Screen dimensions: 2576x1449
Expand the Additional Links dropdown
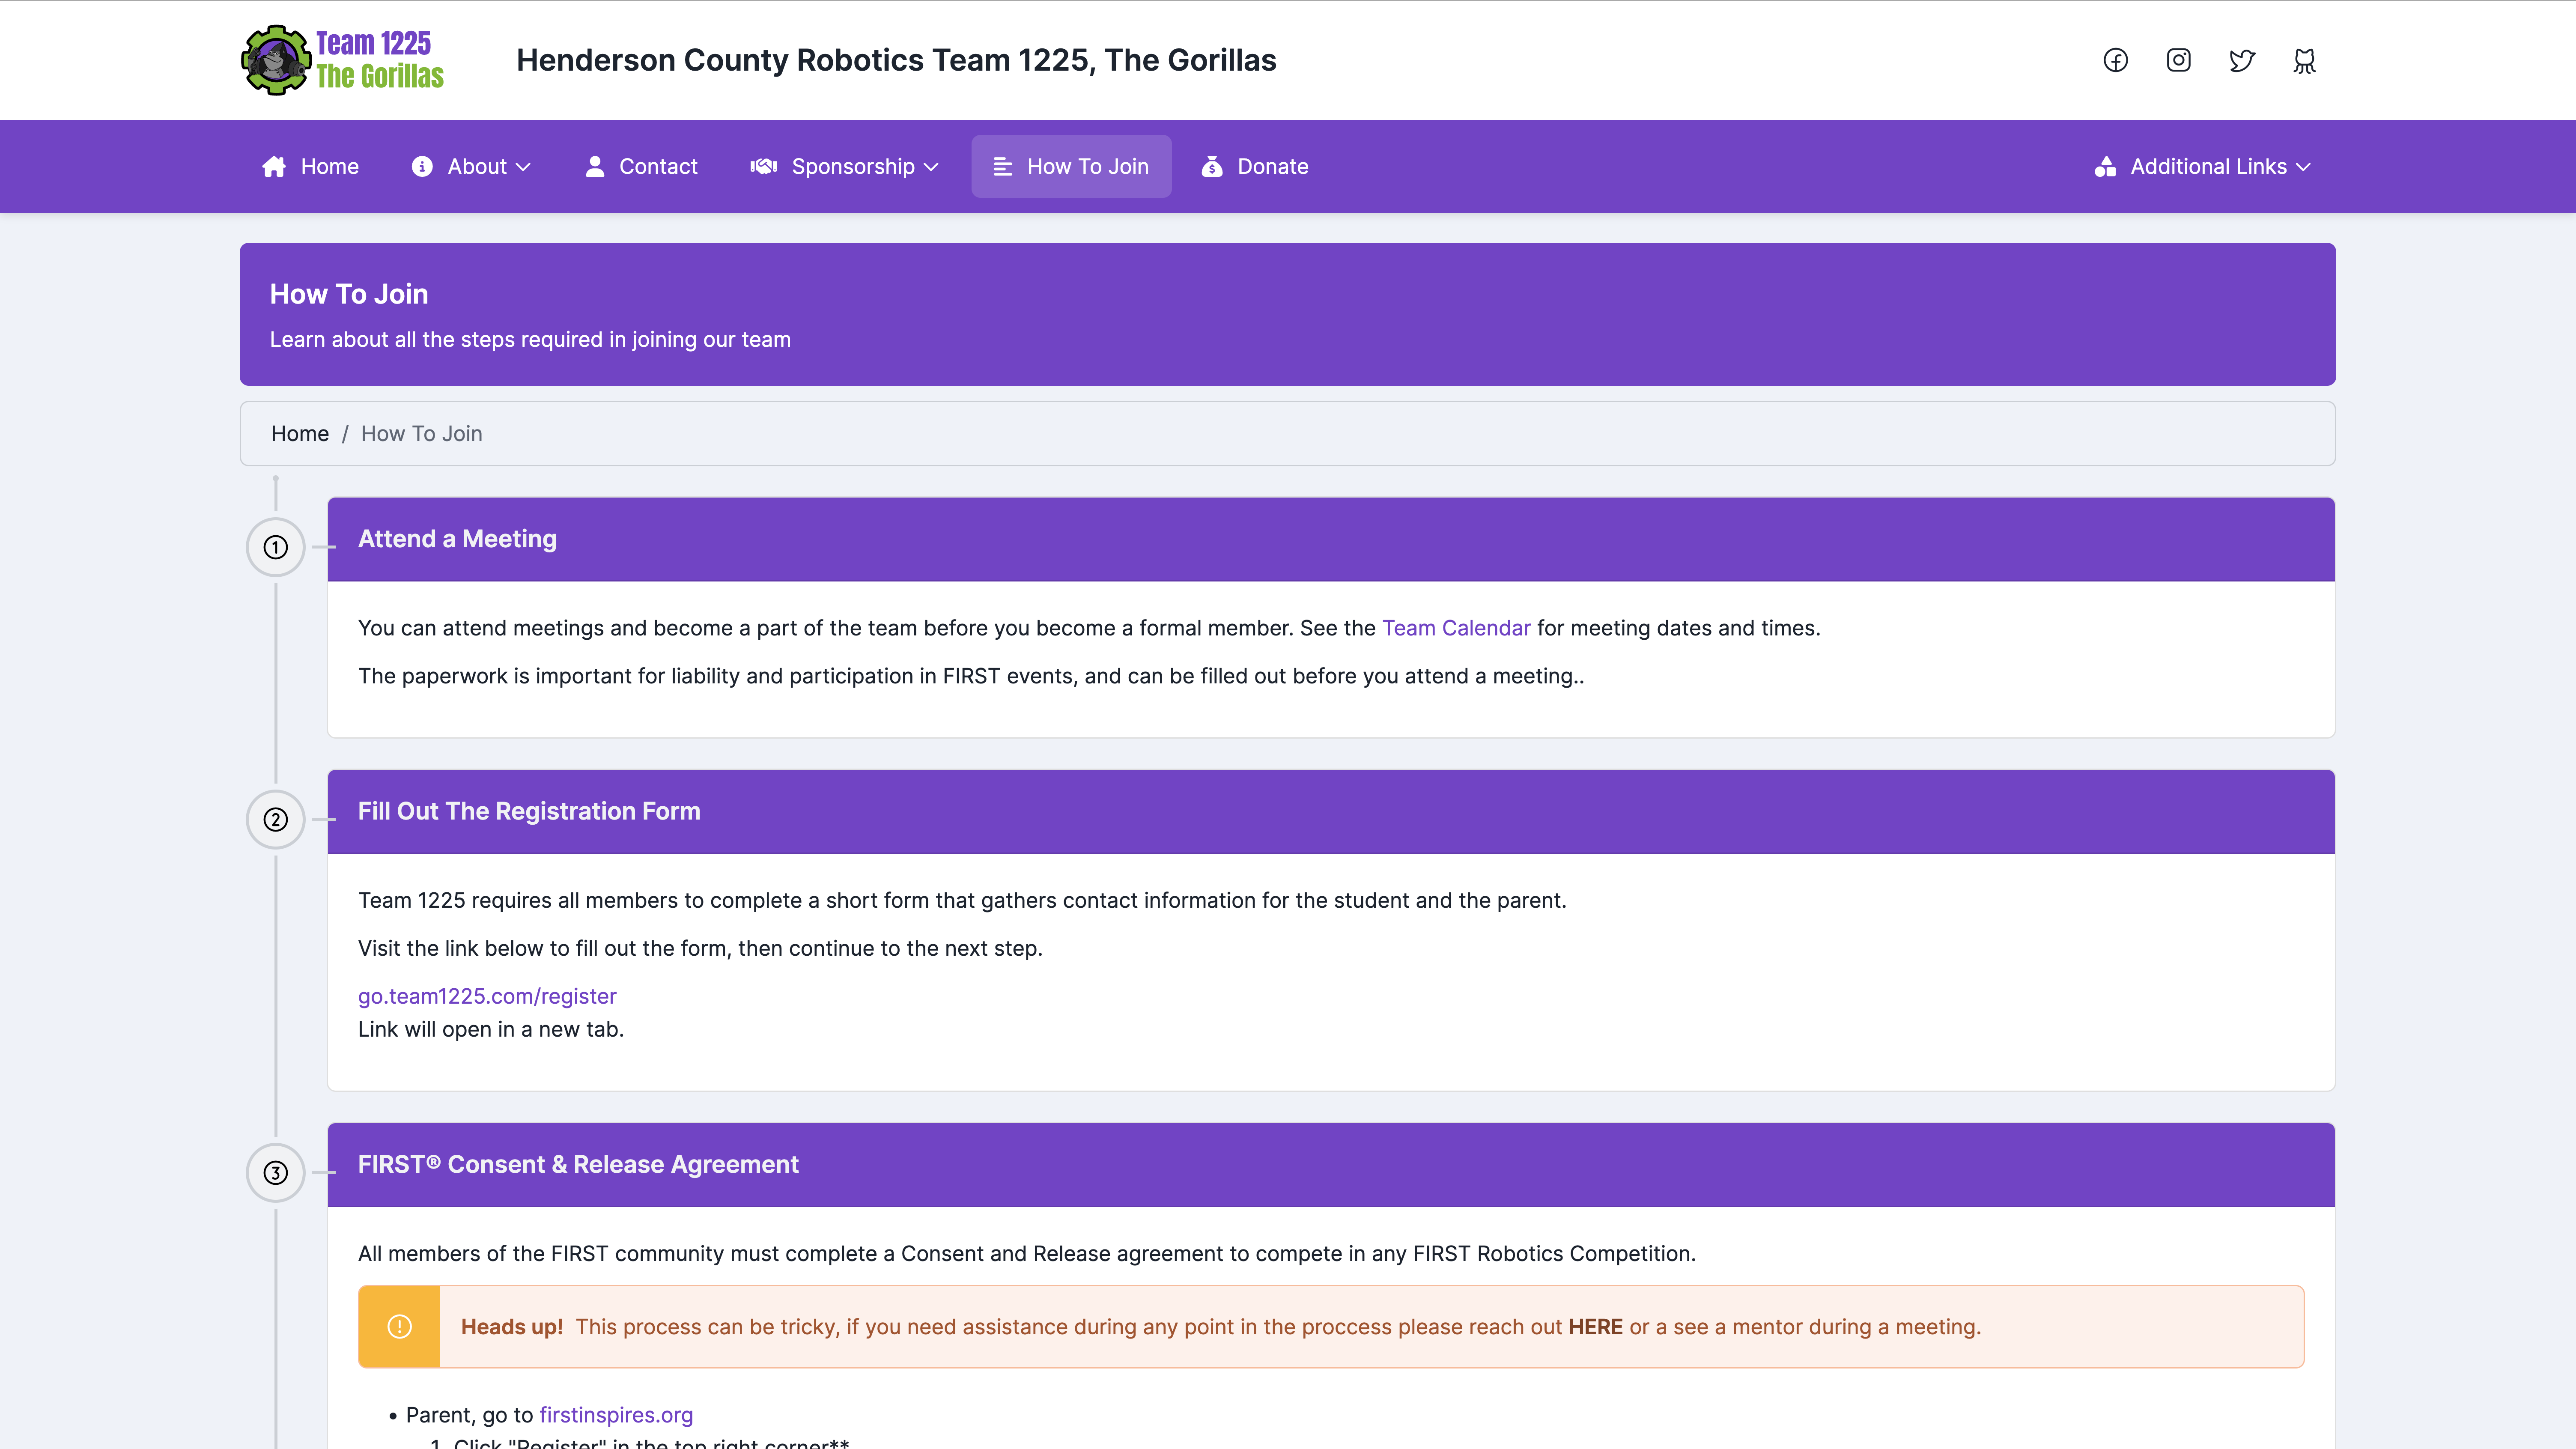(x=2203, y=166)
